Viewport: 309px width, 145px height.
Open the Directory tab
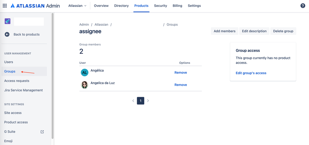point(121,6)
